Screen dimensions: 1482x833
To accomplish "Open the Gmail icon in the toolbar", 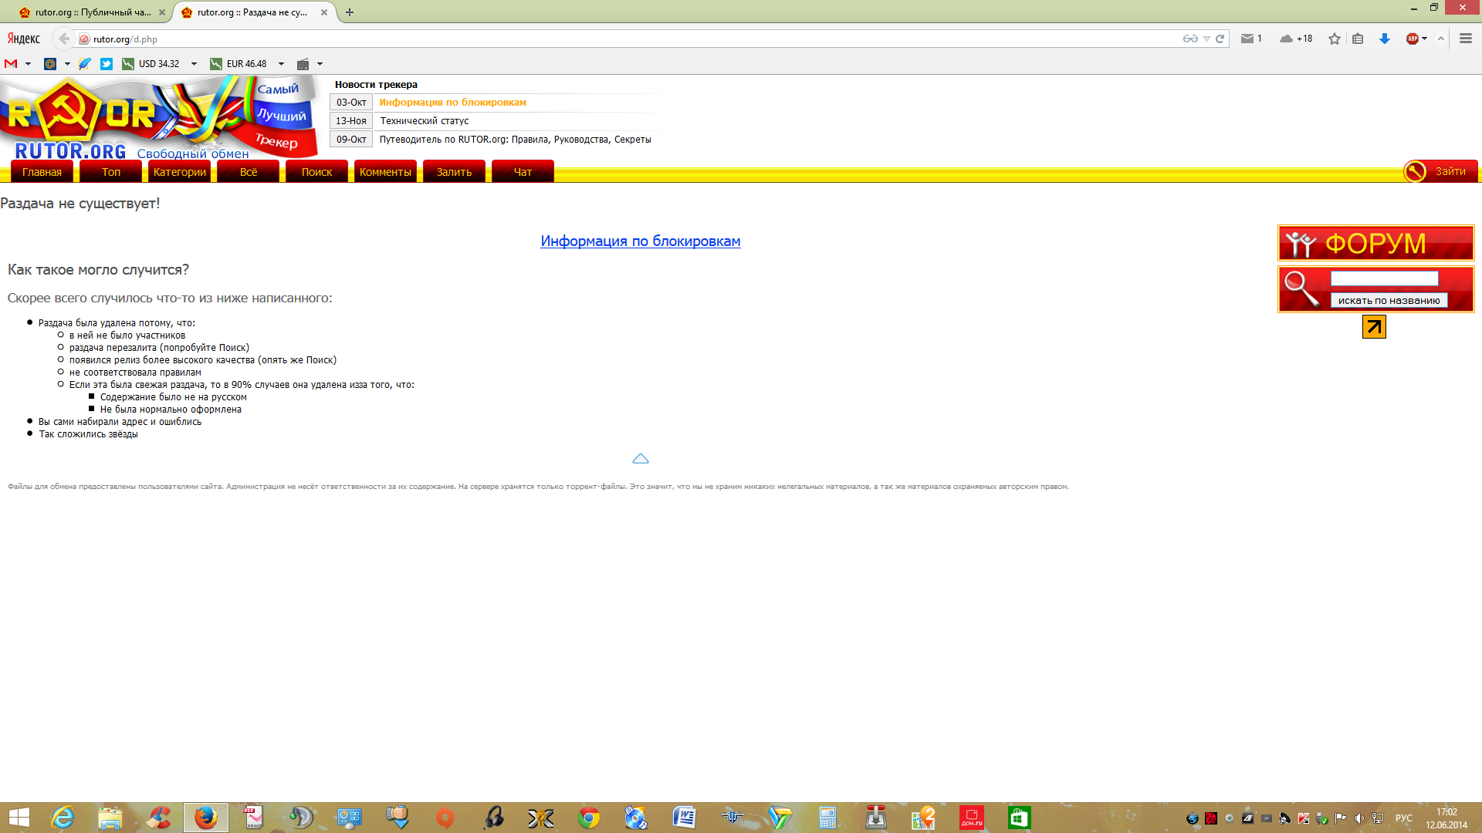I will (11, 64).
